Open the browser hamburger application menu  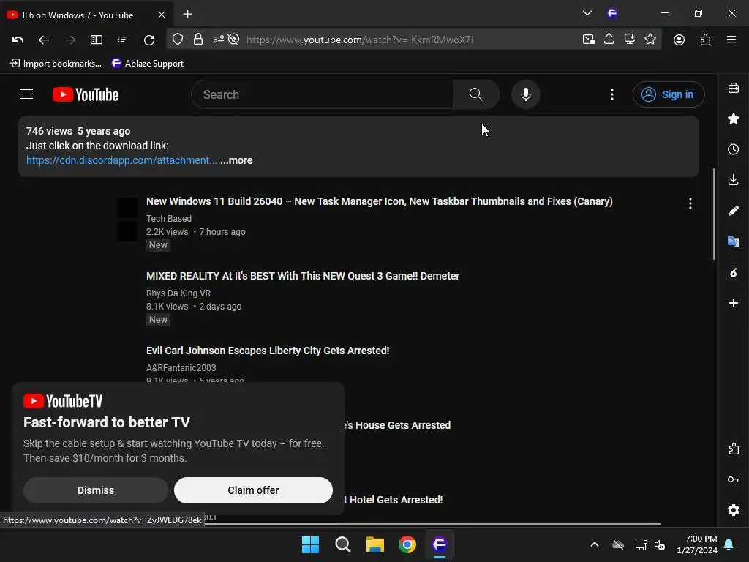[x=731, y=40]
